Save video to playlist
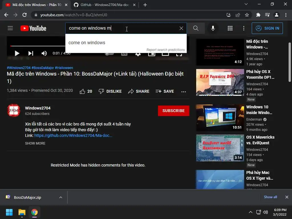Screen dimensions: 292x219 tap(165, 91)
